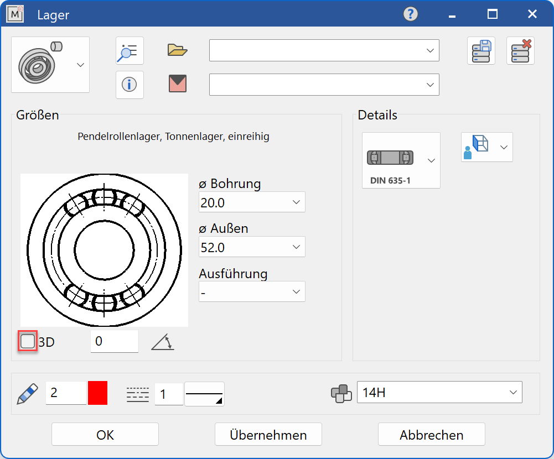Open the top empty combo box
This screenshot has width=554, height=459.
(x=324, y=50)
